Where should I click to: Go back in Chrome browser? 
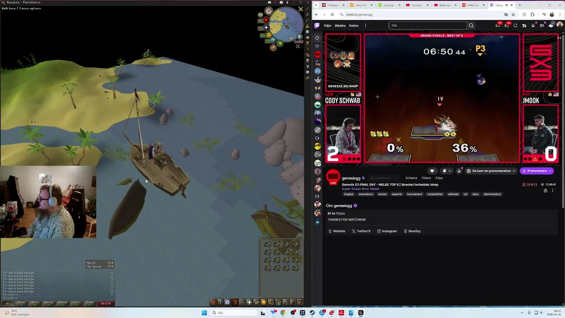[316, 15]
